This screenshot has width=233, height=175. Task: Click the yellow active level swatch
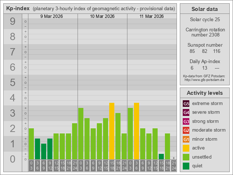point(186,148)
